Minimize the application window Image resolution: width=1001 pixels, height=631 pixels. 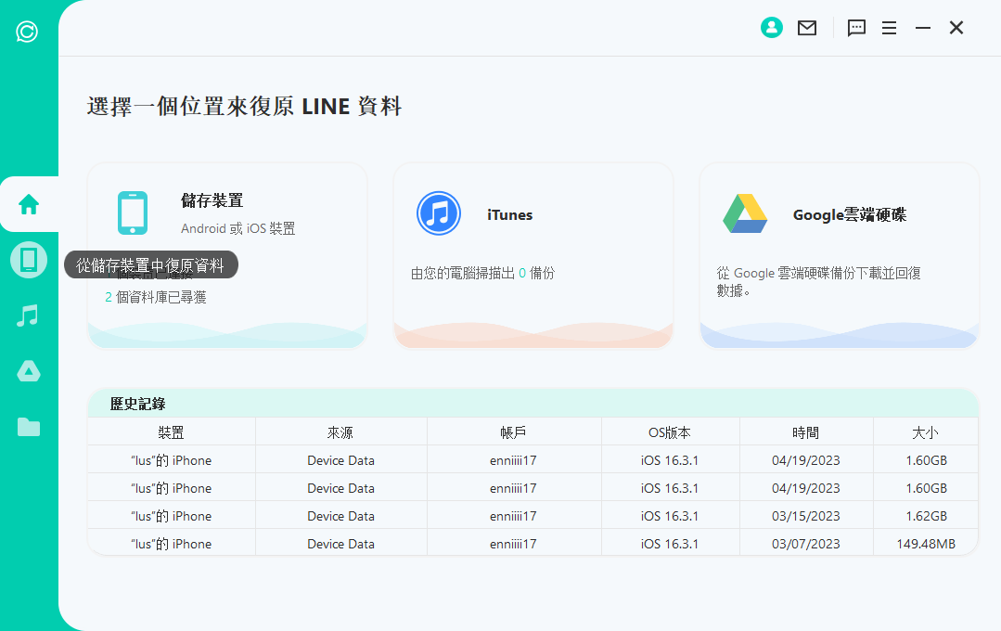922,28
